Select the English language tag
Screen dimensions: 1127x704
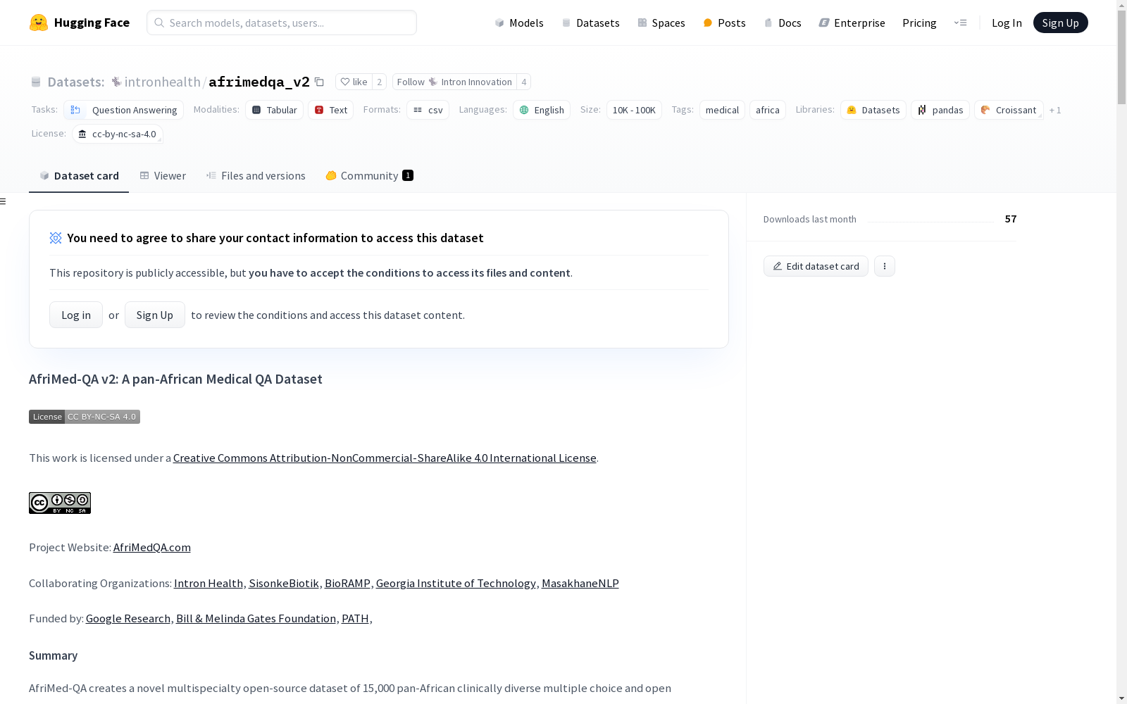(542, 110)
